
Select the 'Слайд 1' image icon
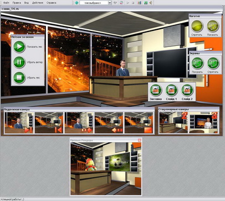(x=171, y=90)
